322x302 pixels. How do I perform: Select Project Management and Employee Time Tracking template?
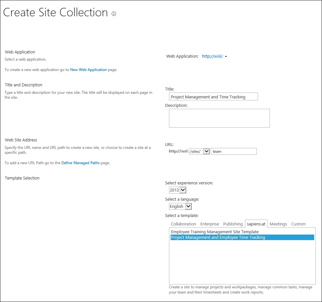pos(242,237)
